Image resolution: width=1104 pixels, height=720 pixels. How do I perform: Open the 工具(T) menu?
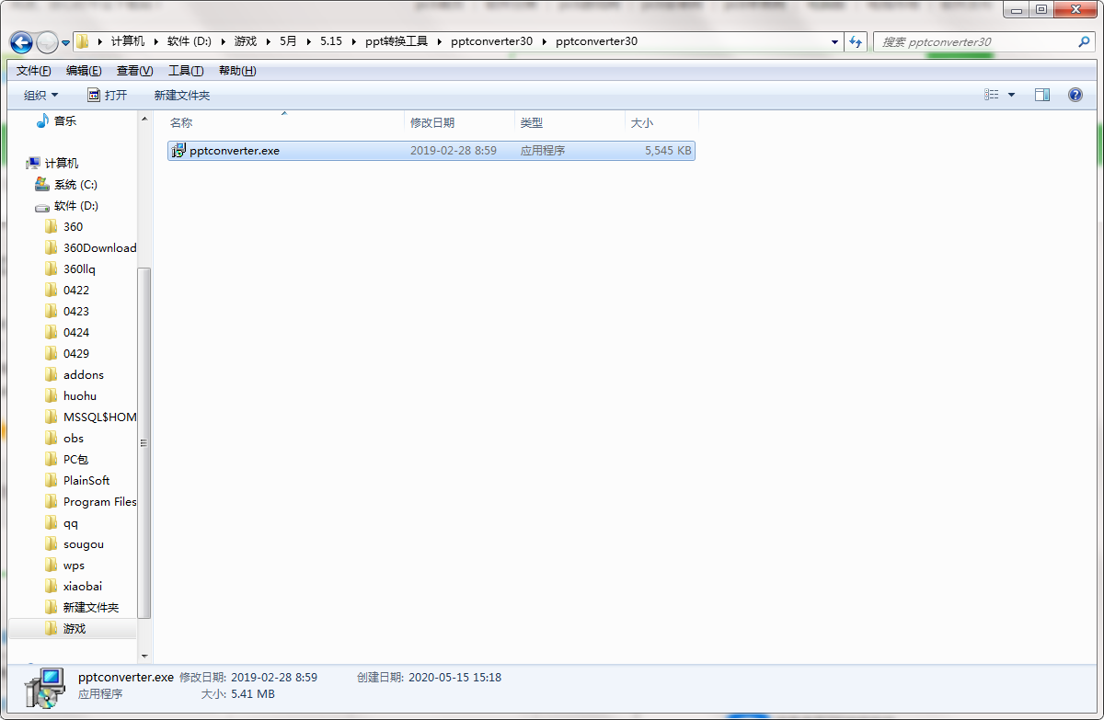pyautogui.click(x=186, y=71)
